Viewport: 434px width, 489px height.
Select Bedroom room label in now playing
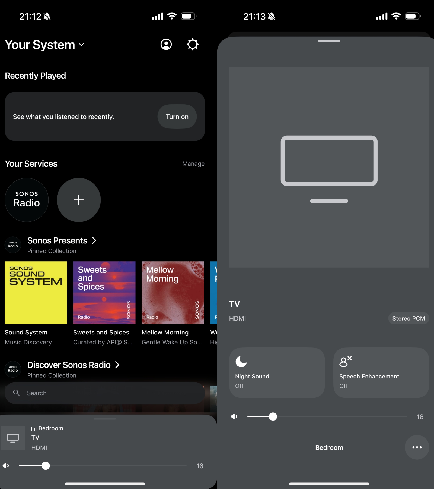(x=329, y=447)
